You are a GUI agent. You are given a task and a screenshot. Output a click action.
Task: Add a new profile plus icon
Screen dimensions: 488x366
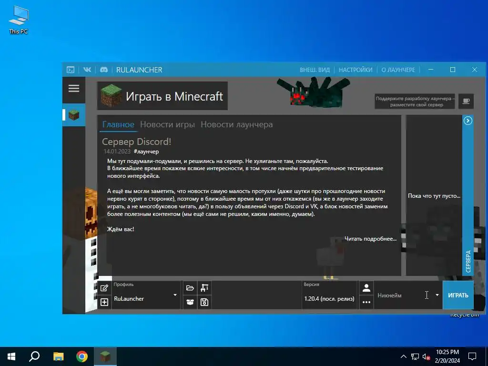click(104, 302)
